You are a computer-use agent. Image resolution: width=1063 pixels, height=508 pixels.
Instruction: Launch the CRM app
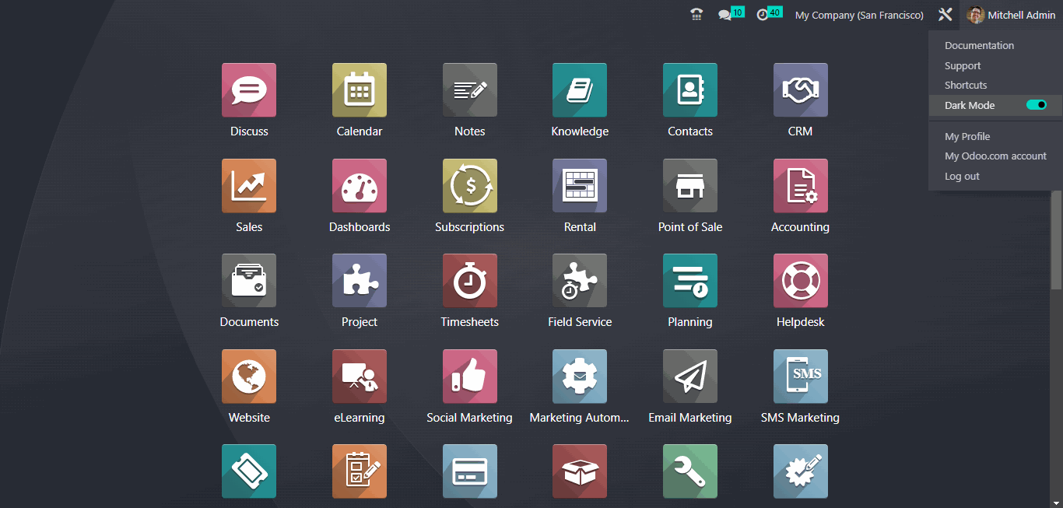coord(800,89)
